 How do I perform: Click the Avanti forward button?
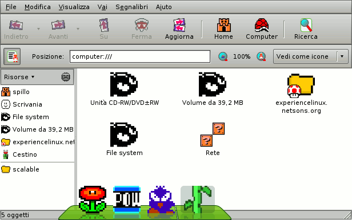58,29
